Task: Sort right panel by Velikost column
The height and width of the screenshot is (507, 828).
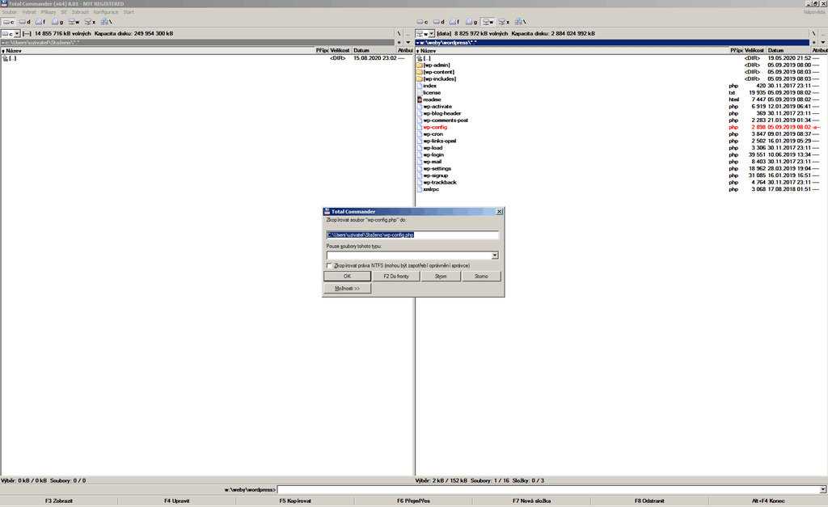Action: [x=754, y=50]
